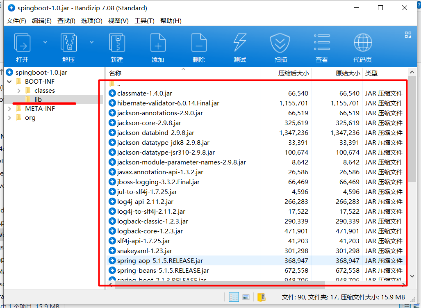The height and width of the screenshot is (308, 421).
Task: Click hibernate-validator-6.0.14.Final.jar file icon
Action: (112, 103)
